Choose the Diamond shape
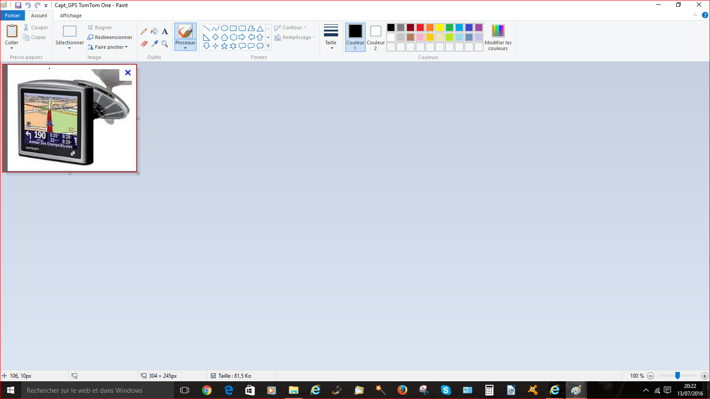 point(216,37)
